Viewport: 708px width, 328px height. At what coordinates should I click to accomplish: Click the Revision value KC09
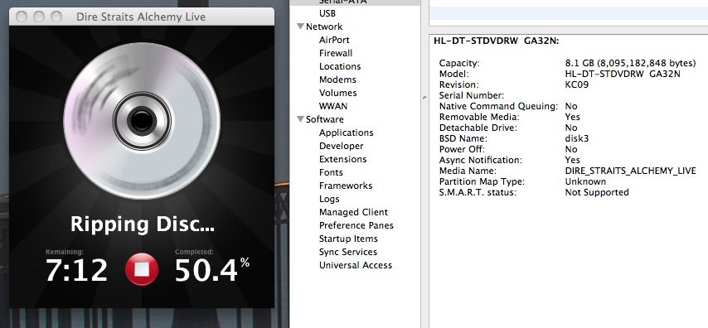(x=577, y=84)
